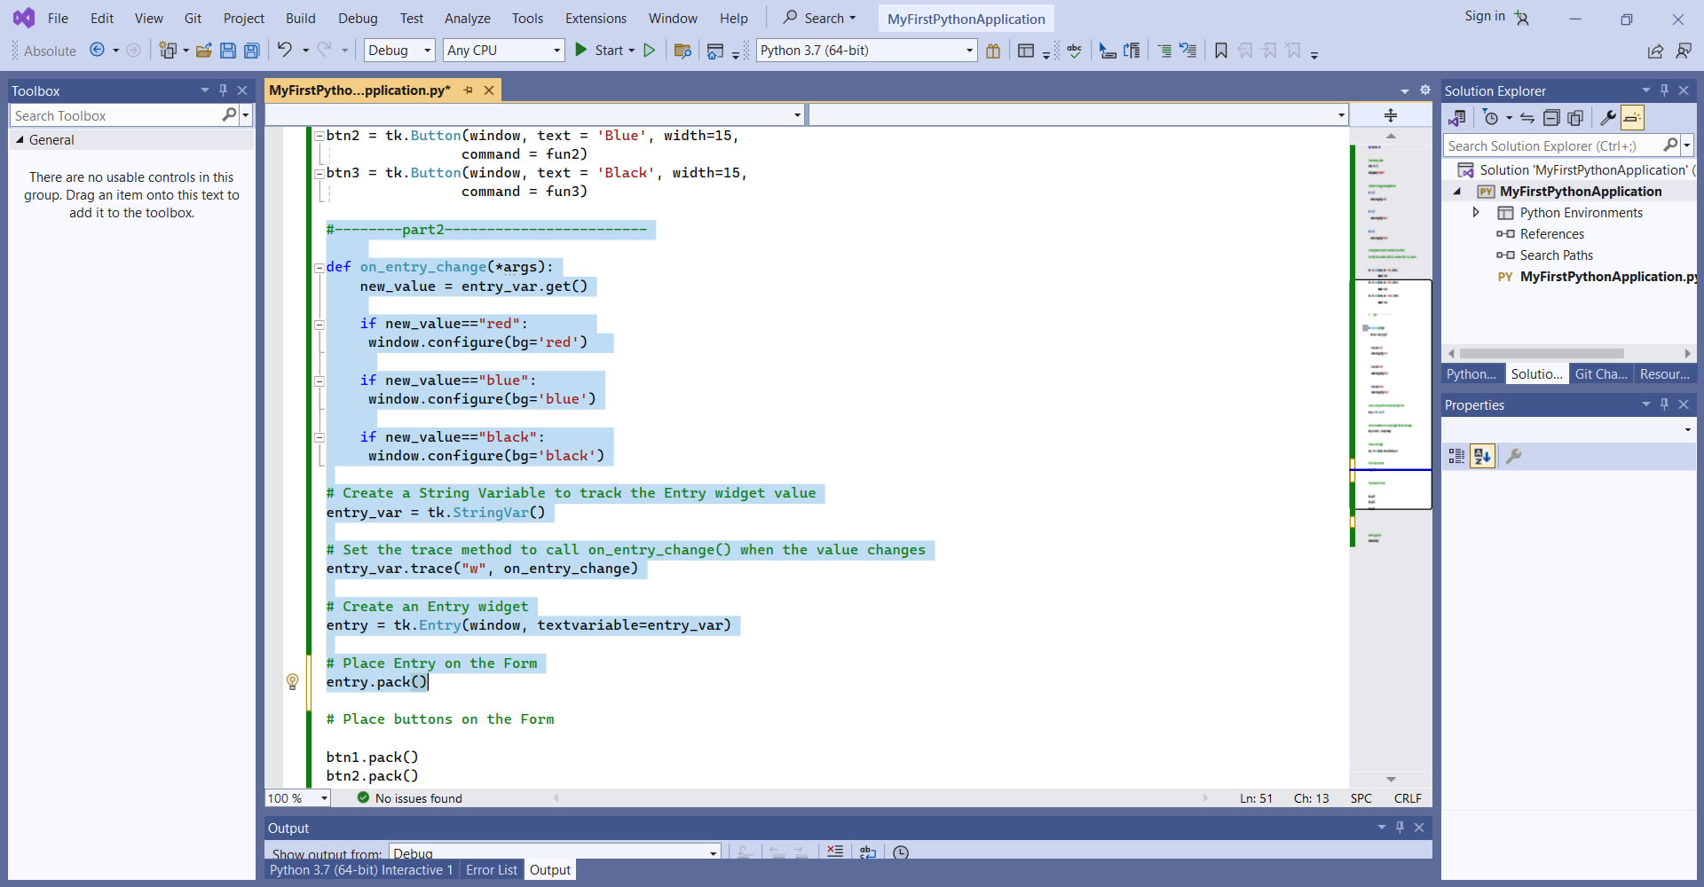
Task: Open the Extensions menu
Action: [596, 19]
